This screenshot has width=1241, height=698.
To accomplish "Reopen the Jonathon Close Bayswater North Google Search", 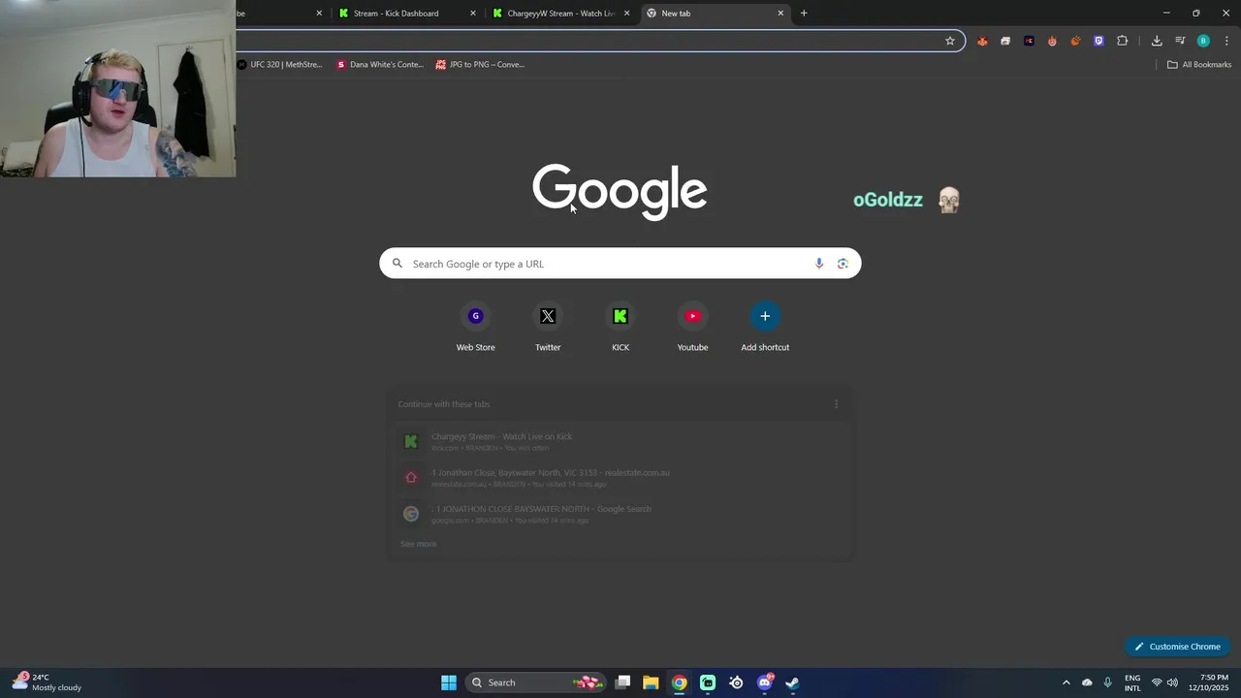I will click(620, 514).
